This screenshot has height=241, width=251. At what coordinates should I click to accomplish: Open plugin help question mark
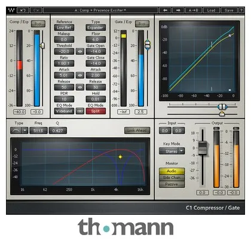(x=241, y=10)
